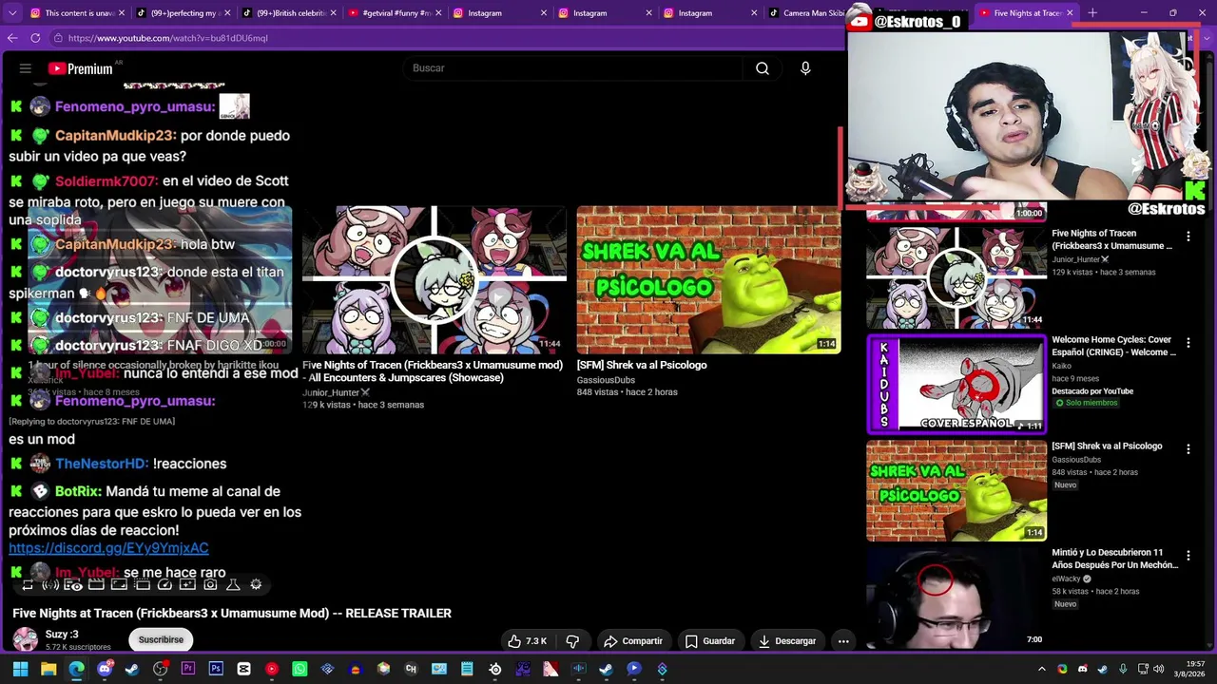The height and width of the screenshot is (684, 1217).
Task: Focus the Buscar search field
Action: tap(572, 68)
